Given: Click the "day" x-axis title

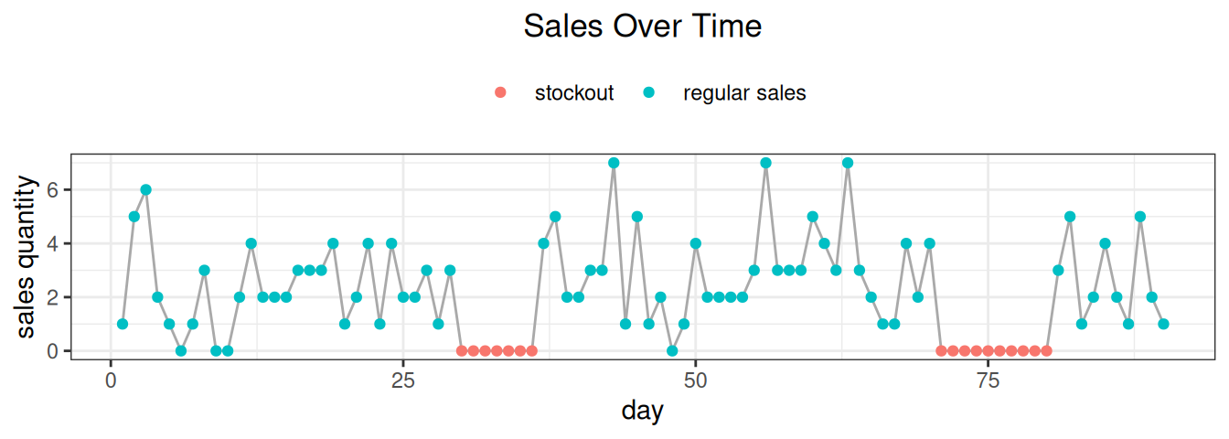Looking at the screenshot, I should (642, 411).
